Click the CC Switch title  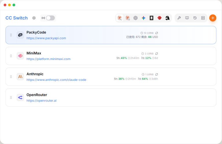click(16, 18)
